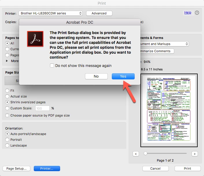
Task: Open the Help link
Action: tap(188, 12)
